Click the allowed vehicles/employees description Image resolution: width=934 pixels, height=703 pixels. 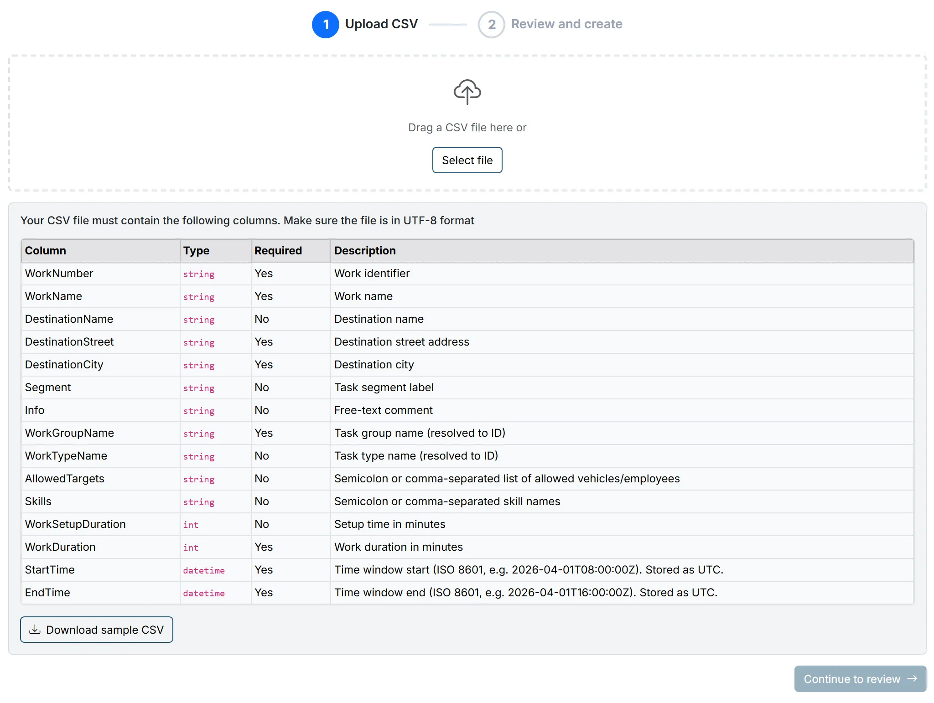tap(507, 479)
